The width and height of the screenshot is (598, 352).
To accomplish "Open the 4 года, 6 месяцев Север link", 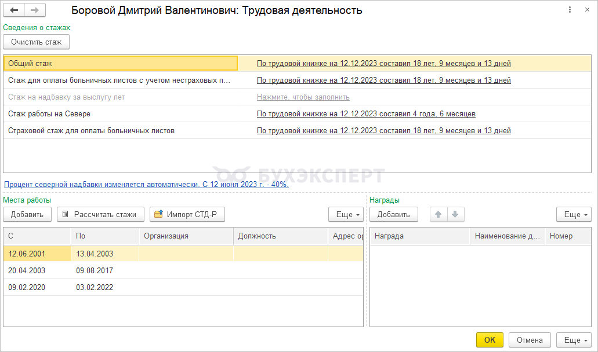I will pyautogui.click(x=366, y=114).
